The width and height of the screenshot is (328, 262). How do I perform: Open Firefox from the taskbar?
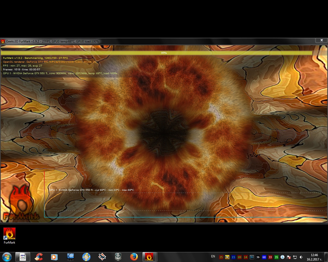click(x=134, y=257)
